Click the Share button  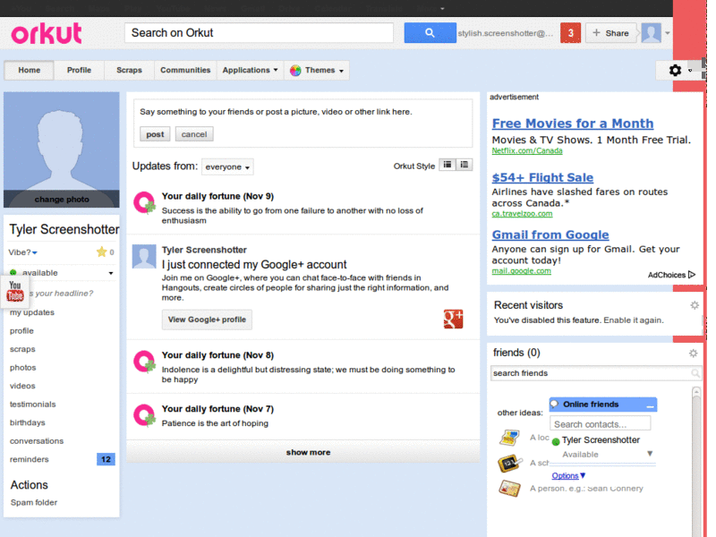(x=610, y=33)
